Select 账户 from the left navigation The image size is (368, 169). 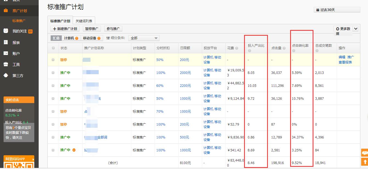16,53
